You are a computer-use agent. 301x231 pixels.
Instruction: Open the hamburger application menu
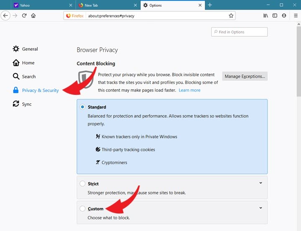tap(296, 15)
